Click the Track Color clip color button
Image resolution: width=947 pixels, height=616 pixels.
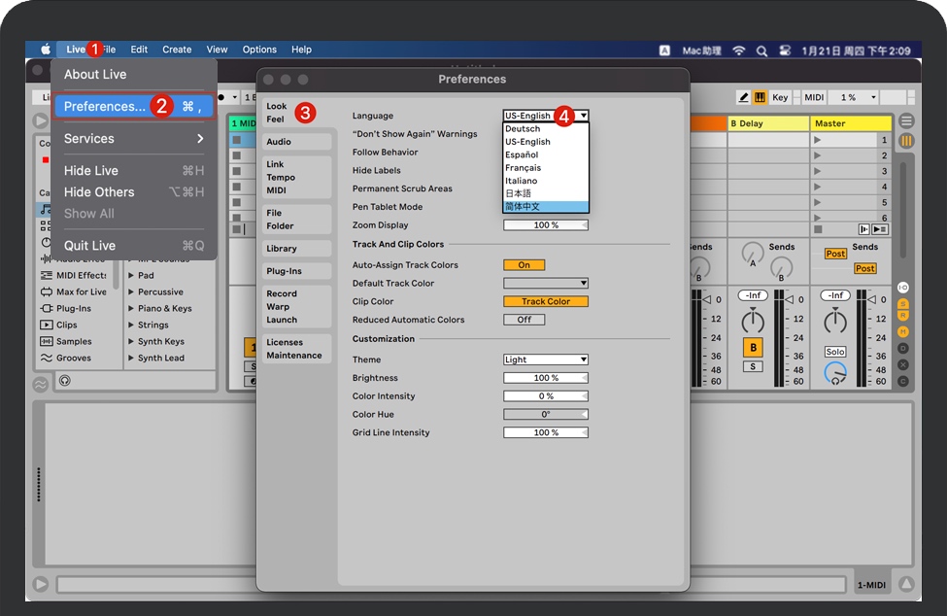545,301
